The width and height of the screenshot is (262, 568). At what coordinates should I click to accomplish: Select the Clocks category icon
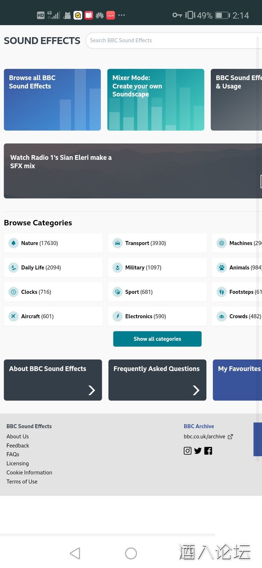[13, 292]
